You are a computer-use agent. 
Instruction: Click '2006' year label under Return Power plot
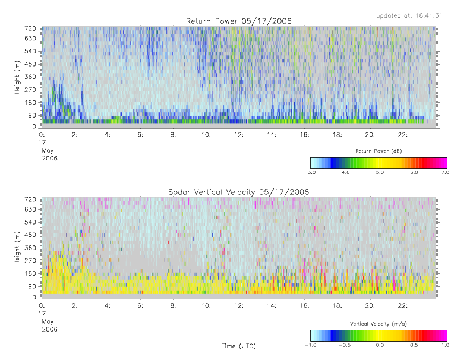pyautogui.click(x=49, y=158)
